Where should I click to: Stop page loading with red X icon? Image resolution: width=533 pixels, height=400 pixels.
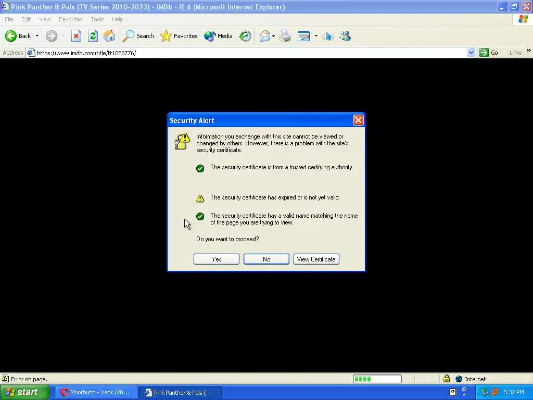pos(76,36)
